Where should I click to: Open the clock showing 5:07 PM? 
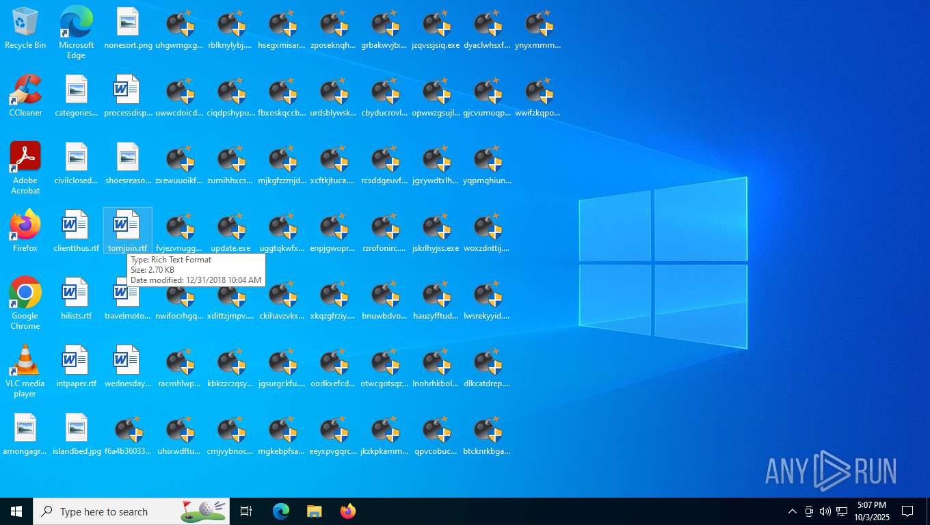click(x=872, y=511)
